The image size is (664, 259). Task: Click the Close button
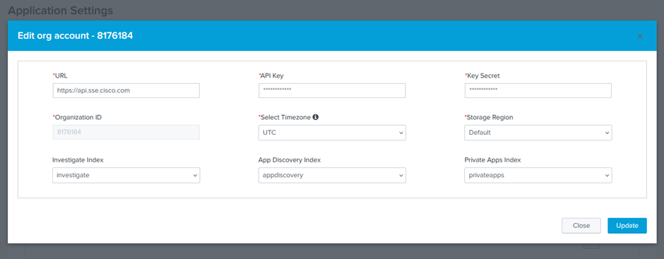581,226
